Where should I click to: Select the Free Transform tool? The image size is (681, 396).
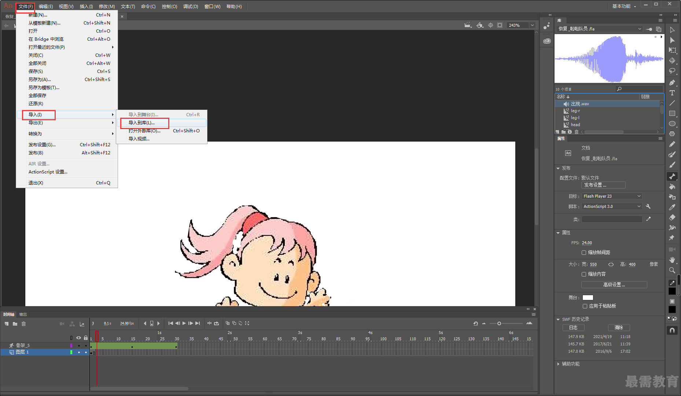pos(672,50)
